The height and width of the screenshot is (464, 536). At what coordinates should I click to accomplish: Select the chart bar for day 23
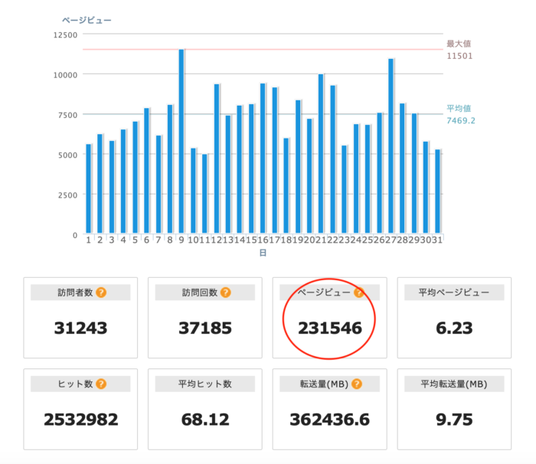click(345, 189)
